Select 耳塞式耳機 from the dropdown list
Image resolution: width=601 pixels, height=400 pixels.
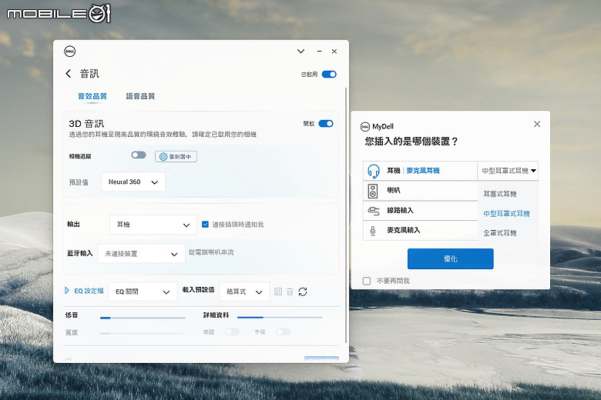click(x=500, y=194)
